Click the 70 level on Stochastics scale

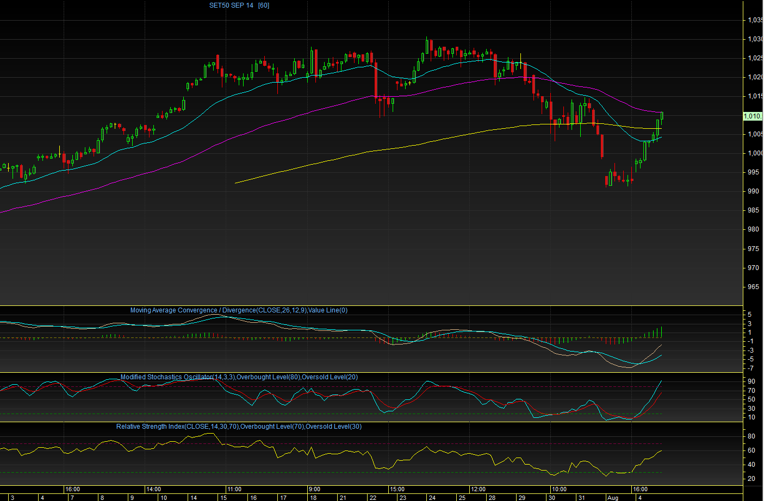(x=751, y=391)
